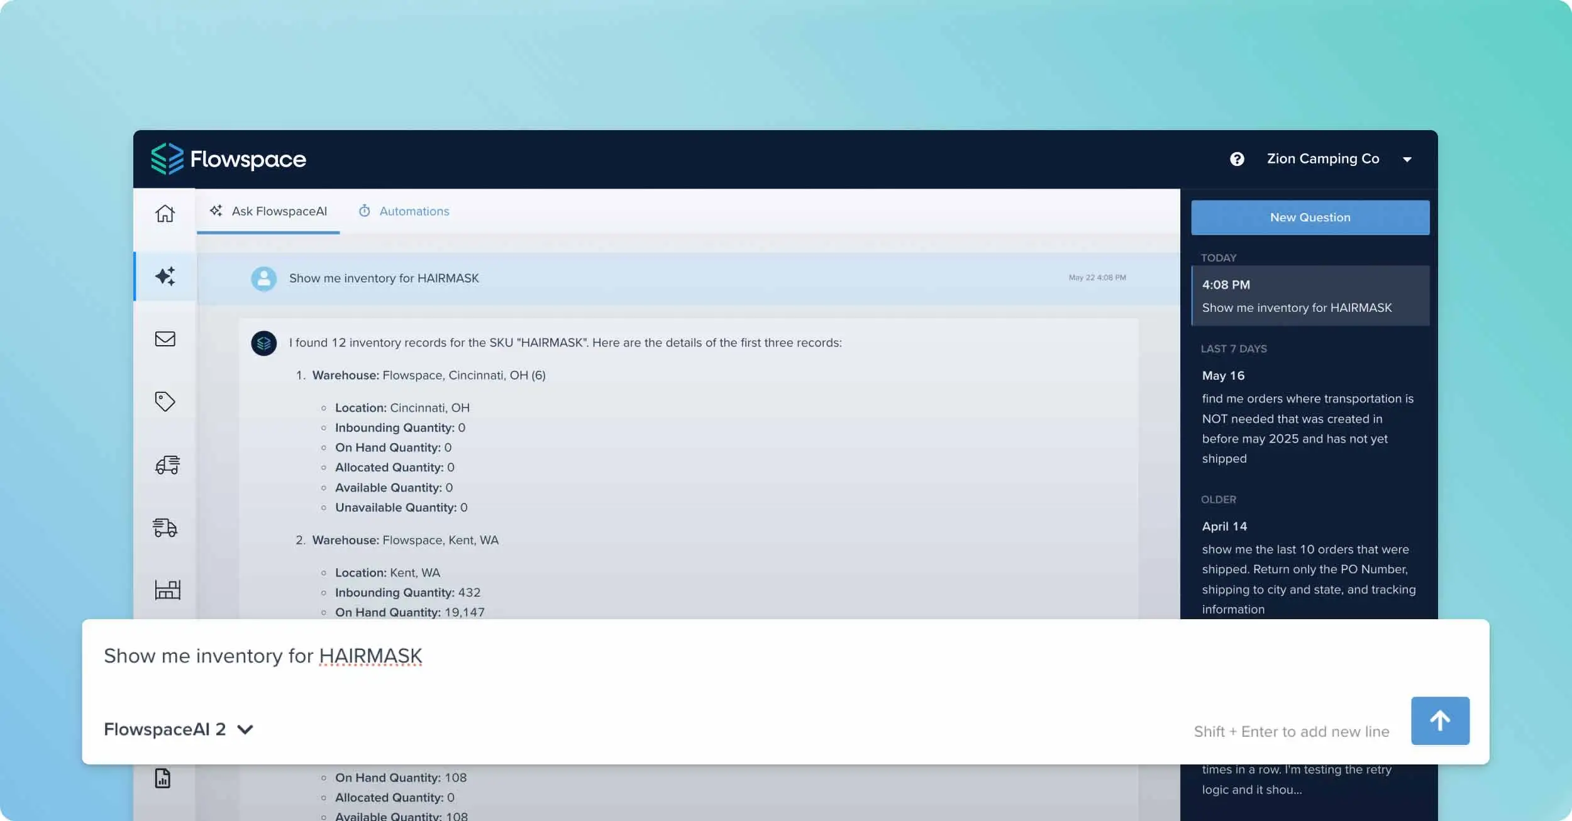Click the Flowspace logo
This screenshot has width=1572, height=821.
tap(228, 158)
